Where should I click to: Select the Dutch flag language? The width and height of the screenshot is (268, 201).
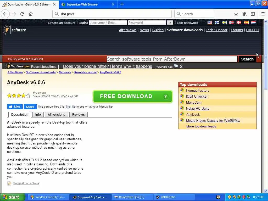[253, 23]
